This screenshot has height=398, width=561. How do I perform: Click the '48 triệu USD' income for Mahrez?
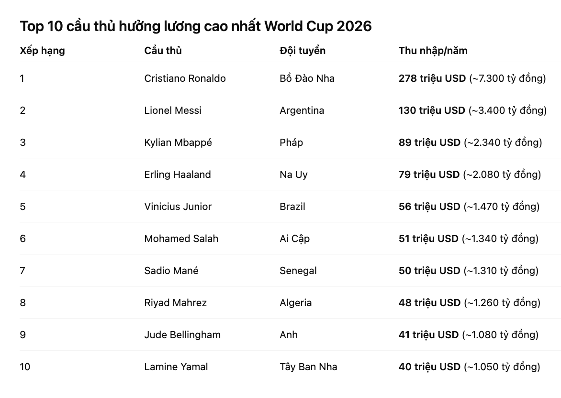pos(430,303)
